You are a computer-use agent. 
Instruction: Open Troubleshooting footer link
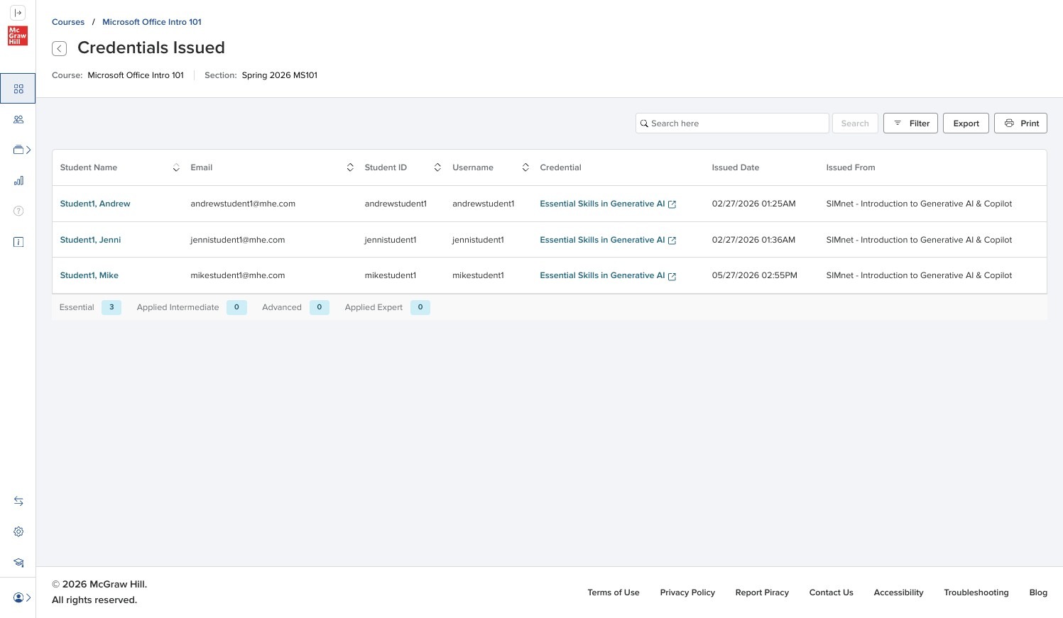[x=976, y=592]
